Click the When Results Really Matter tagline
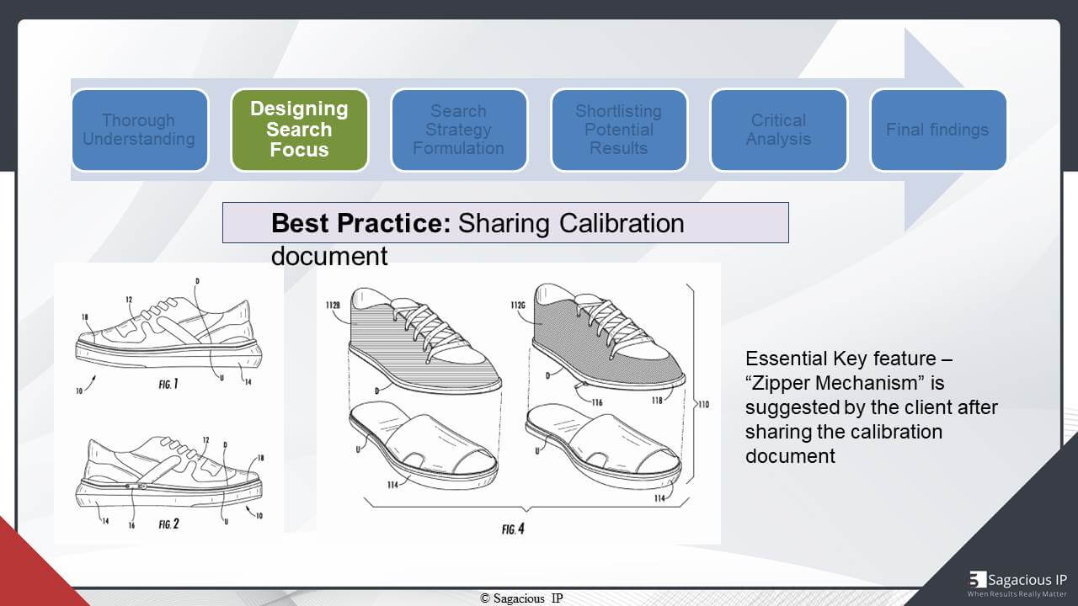 1017,594
